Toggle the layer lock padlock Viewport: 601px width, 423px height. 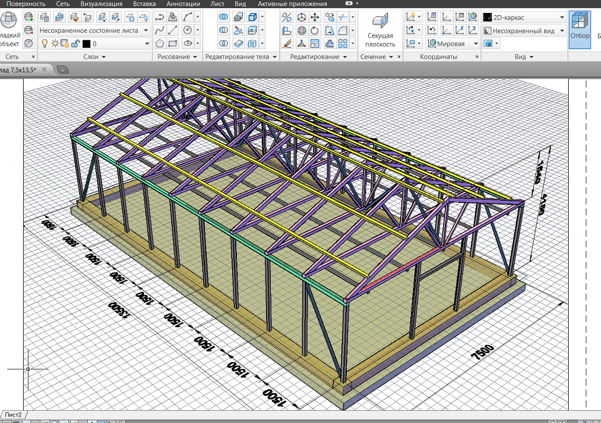tap(75, 43)
